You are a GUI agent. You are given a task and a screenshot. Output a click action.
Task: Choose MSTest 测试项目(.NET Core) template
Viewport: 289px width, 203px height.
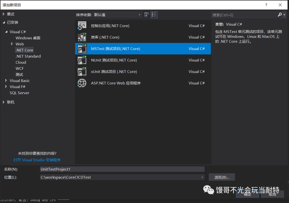click(x=143, y=49)
